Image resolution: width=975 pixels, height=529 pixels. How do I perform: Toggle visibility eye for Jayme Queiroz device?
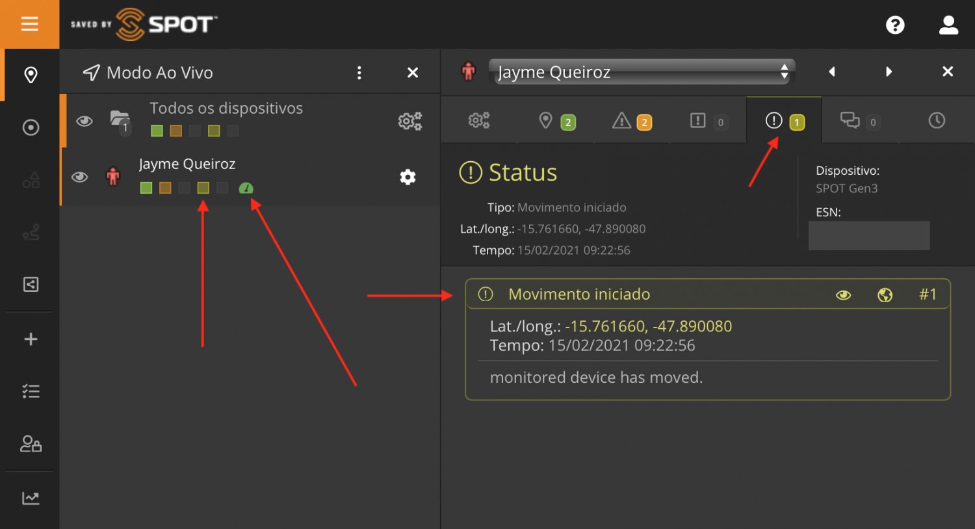tap(80, 177)
